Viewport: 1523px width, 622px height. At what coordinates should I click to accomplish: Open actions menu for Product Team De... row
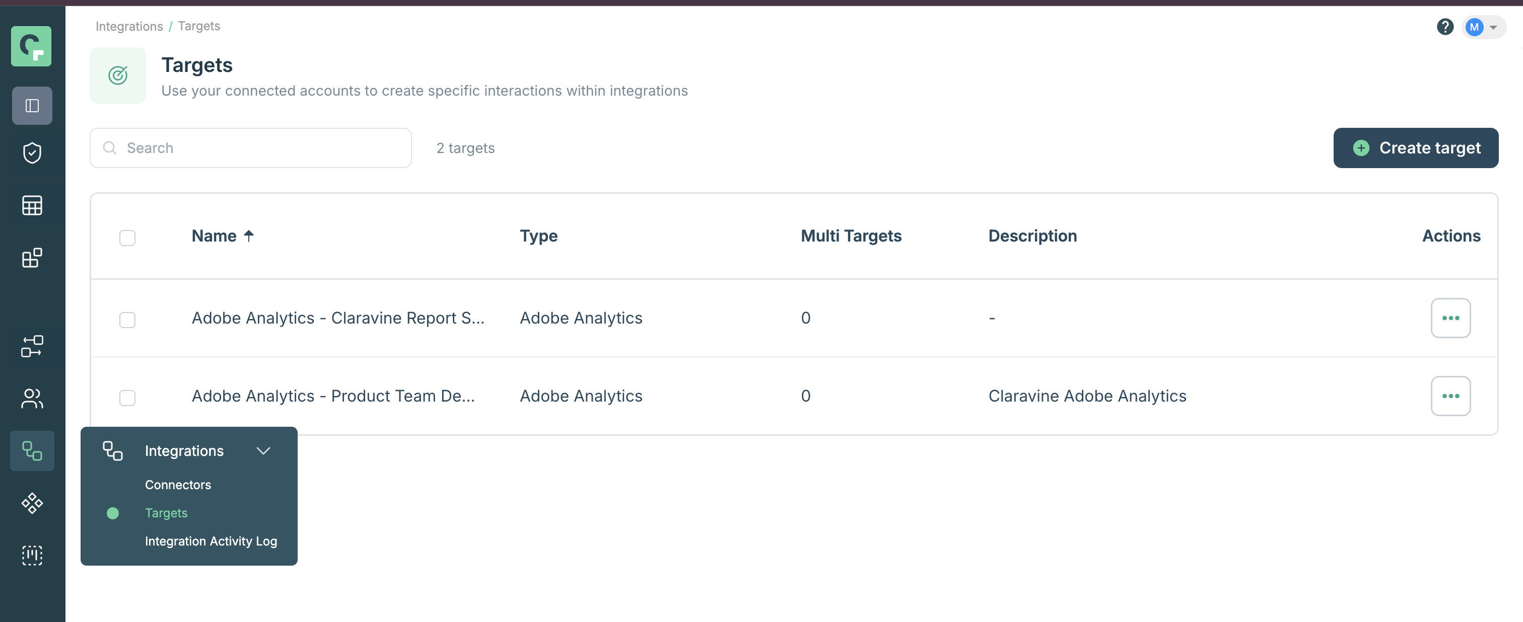pyautogui.click(x=1450, y=396)
